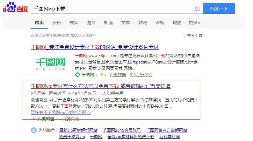Open 百度快照 for the 千图网 result
This screenshot has width=253, height=141.
tap(118, 75)
